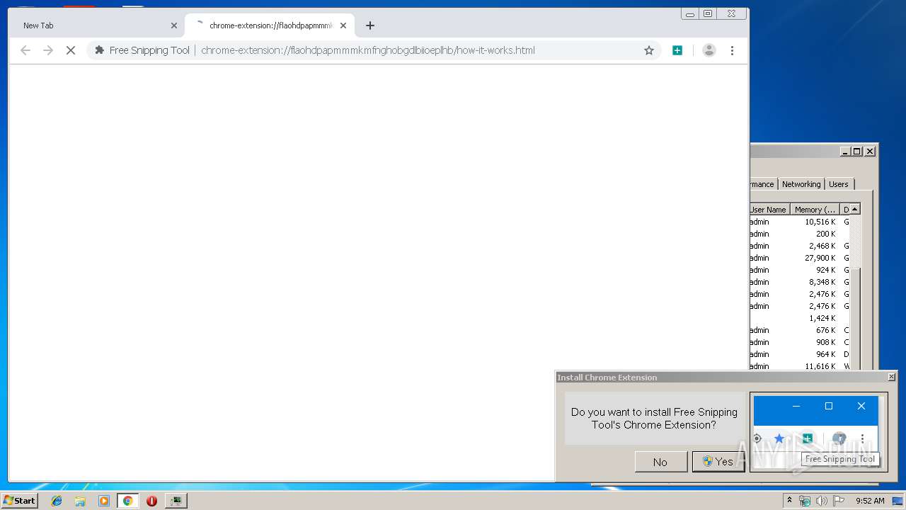906x510 pixels.
Task: Switch to the New Tab tab
Action: 96,25
